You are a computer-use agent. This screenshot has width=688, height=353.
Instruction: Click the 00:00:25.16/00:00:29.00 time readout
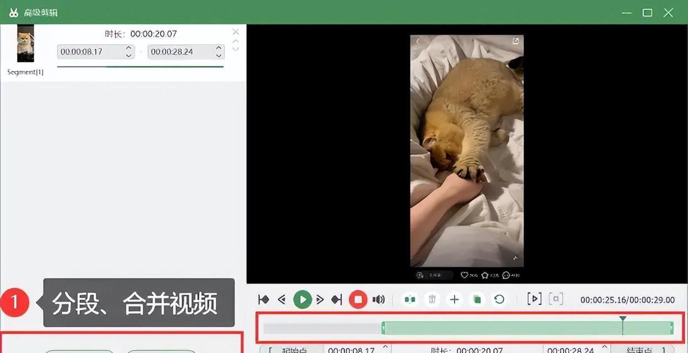click(x=627, y=300)
